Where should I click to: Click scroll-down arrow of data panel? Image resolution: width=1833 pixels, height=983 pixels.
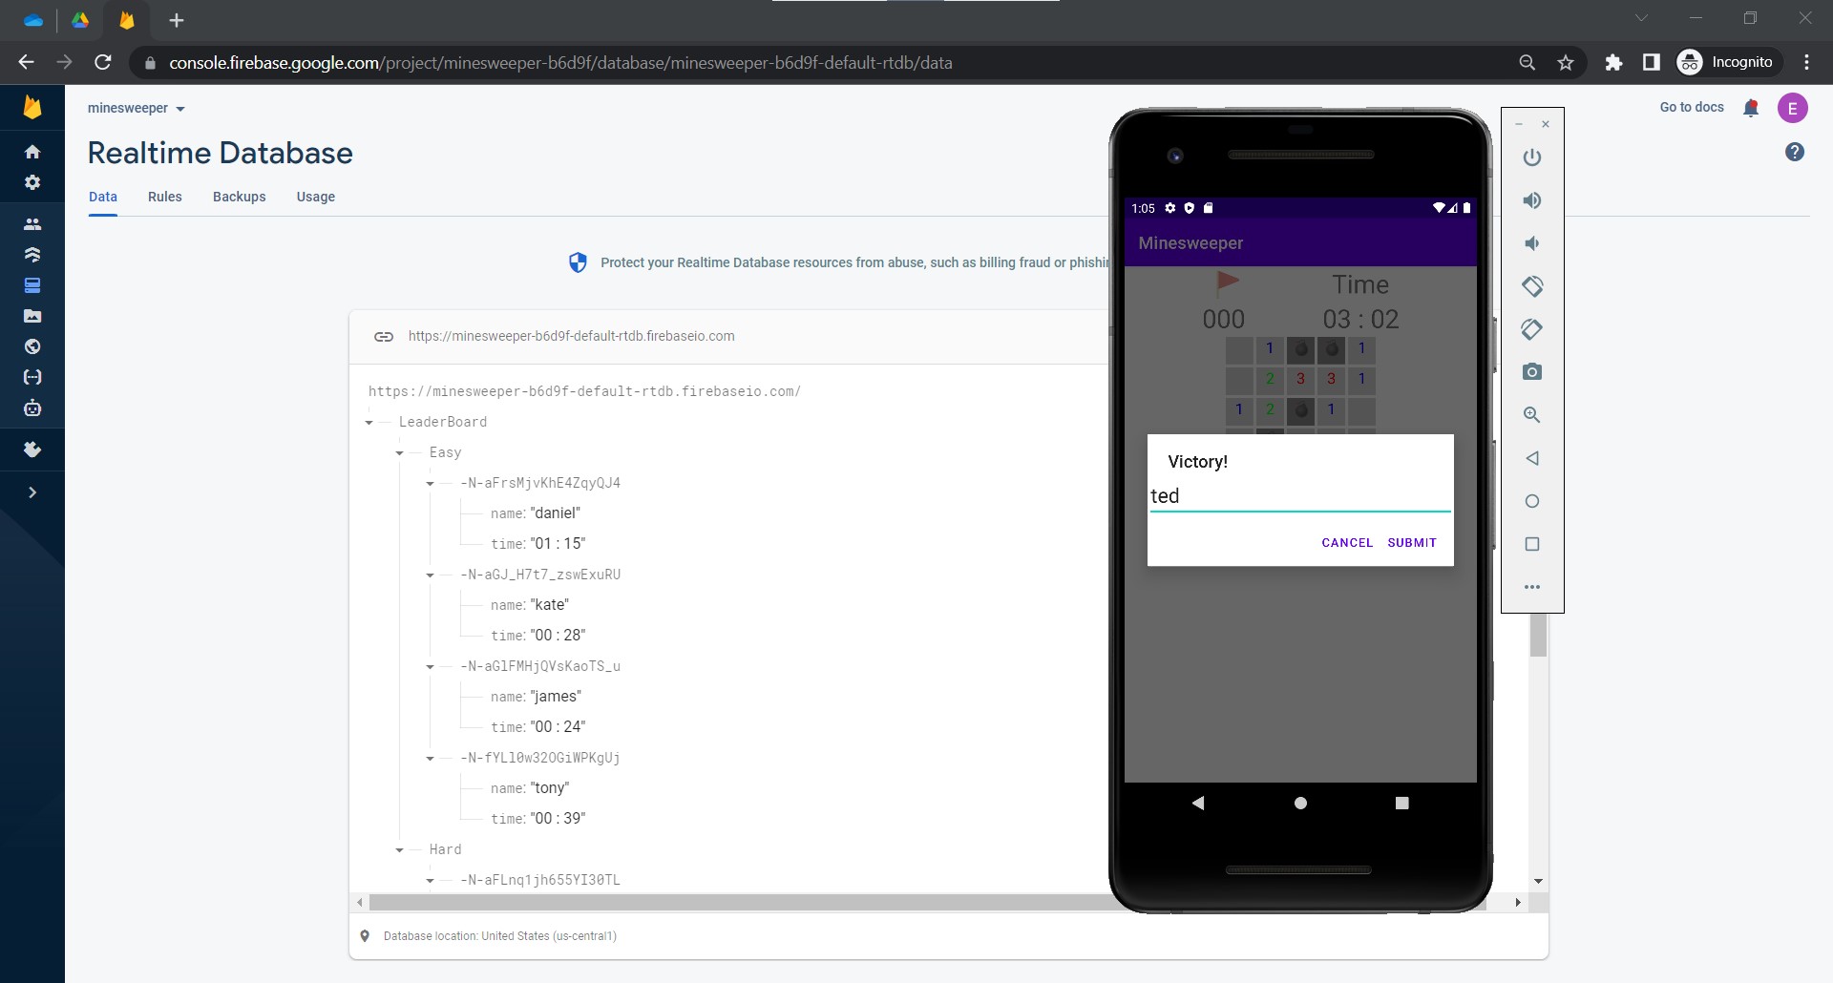(1538, 882)
